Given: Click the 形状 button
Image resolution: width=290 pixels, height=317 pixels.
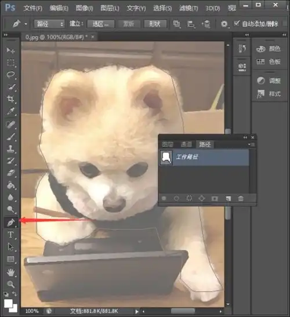Looking at the screenshot, I should coord(155,24).
